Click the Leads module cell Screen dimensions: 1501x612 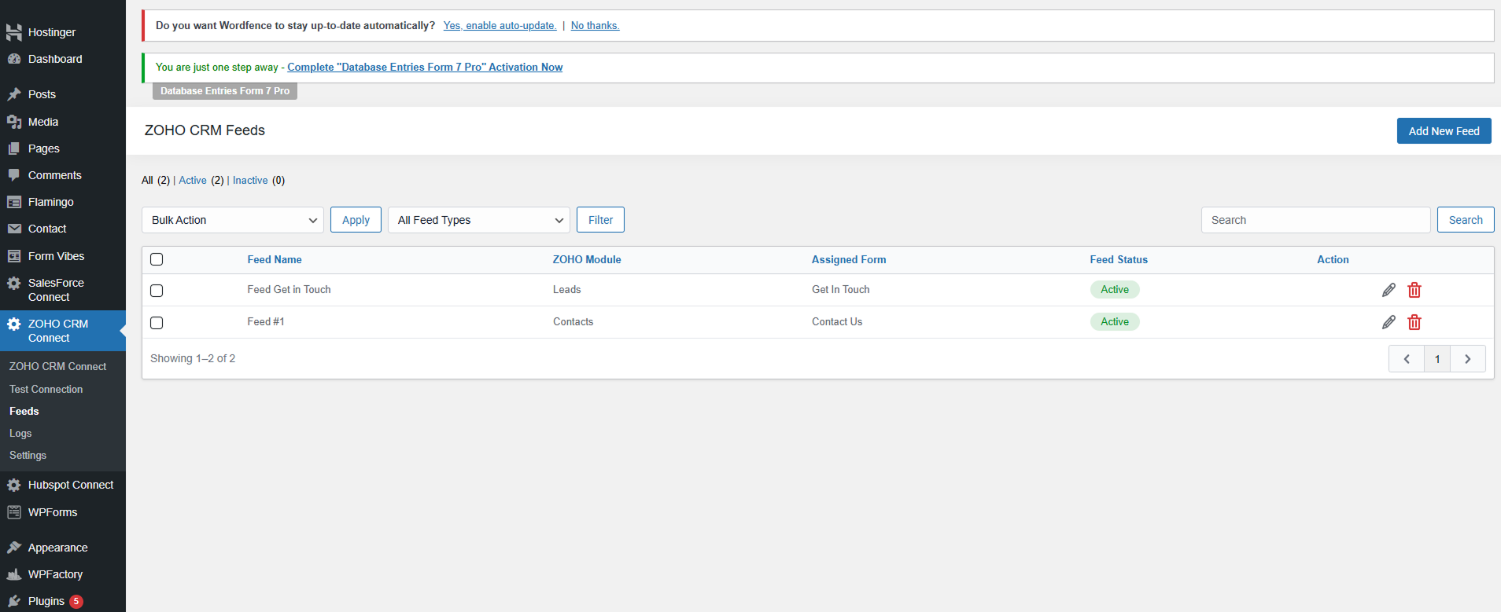click(566, 290)
